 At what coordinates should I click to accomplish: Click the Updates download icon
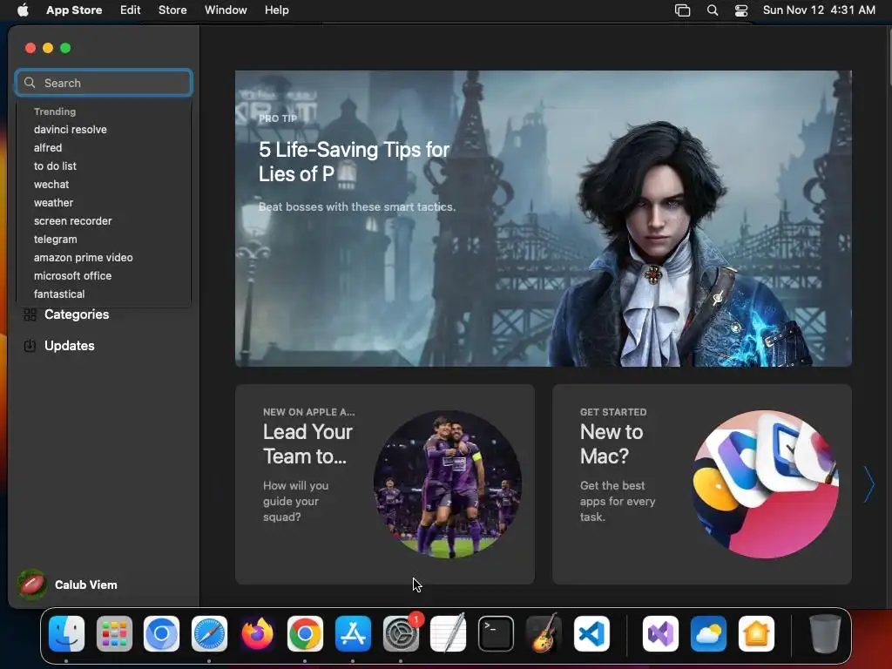tap(30, 345)
